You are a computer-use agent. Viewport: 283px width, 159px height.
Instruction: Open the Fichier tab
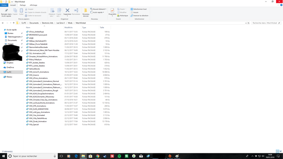tap(4, 5)
